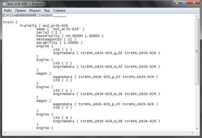Click the 'UiD ( 6 )' line
Viewport: 202px width, 138px height.
click(62, 118)
